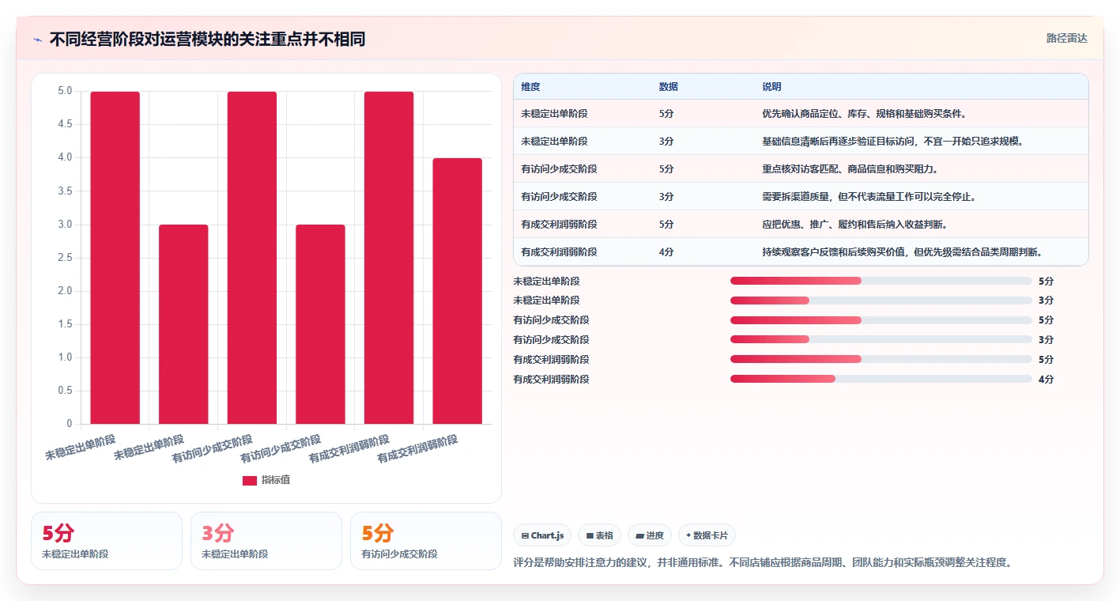Click 有成交利润弱阶段 progress bar showing 4分
This screenshot has height=601, width=1120.
pos(881,379)
